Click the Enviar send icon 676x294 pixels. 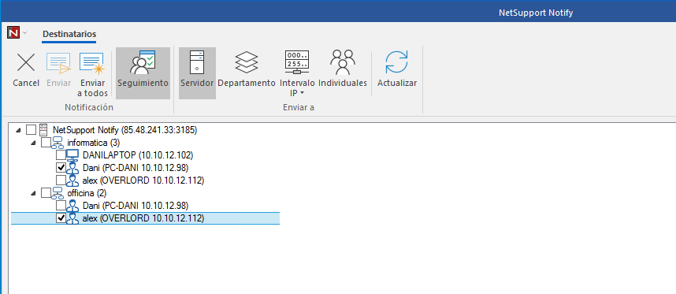pos(58,64)
